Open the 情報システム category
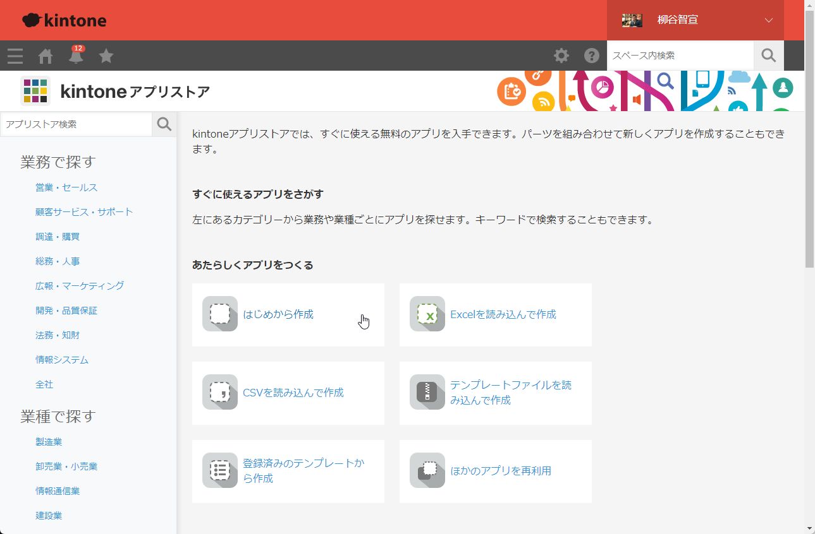This screenshot has width=815, height=534. pyautogui.click(x=62, y=360)
